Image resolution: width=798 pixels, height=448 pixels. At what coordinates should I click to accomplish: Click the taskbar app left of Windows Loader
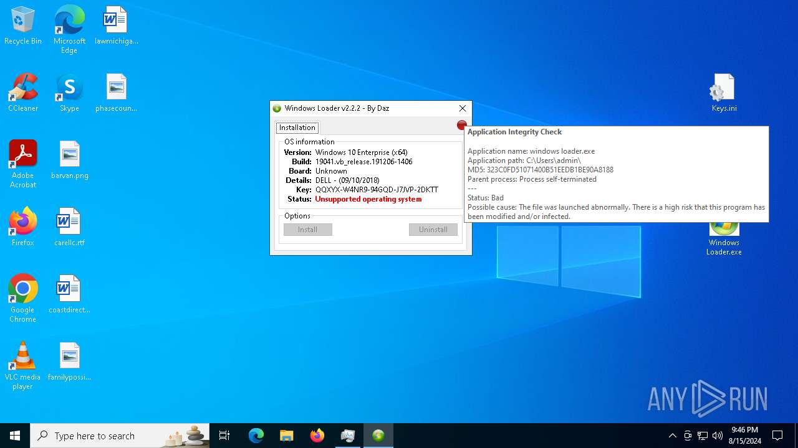tap(348, 436)
